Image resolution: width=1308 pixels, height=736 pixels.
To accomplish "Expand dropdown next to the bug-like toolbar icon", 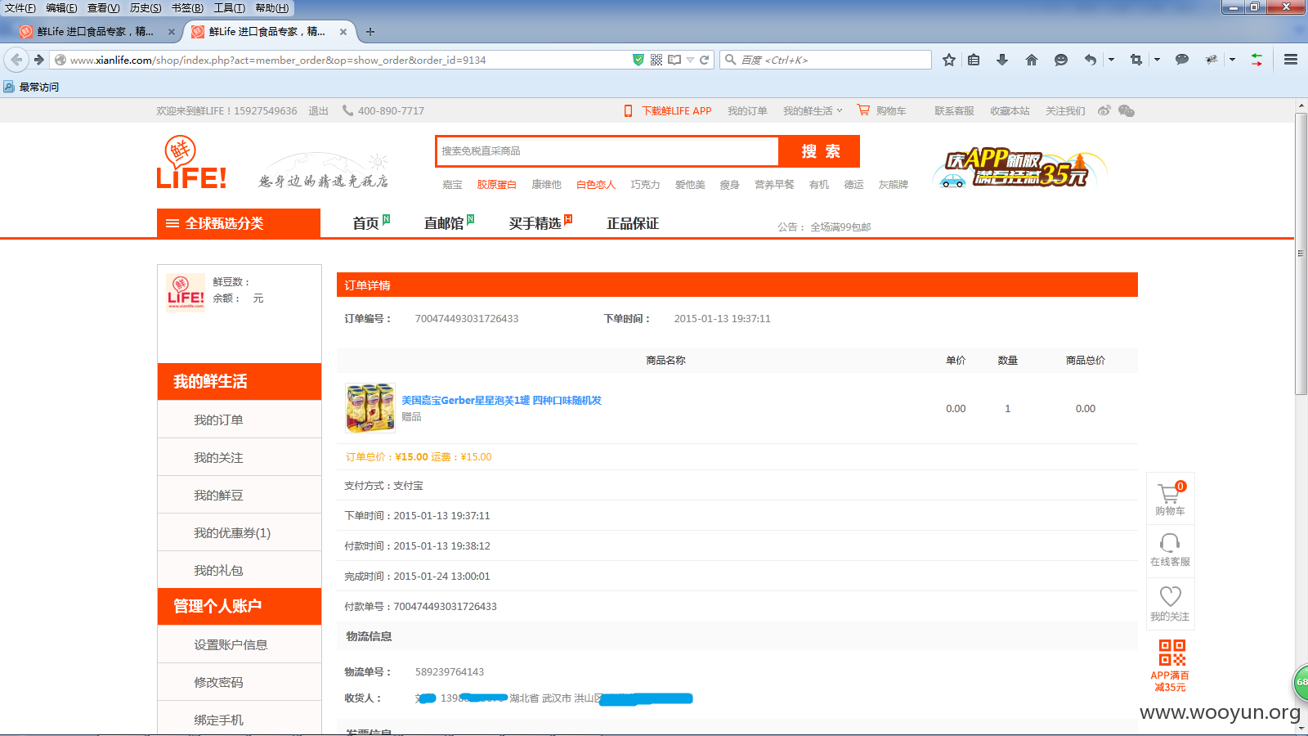I will 1232,60.
